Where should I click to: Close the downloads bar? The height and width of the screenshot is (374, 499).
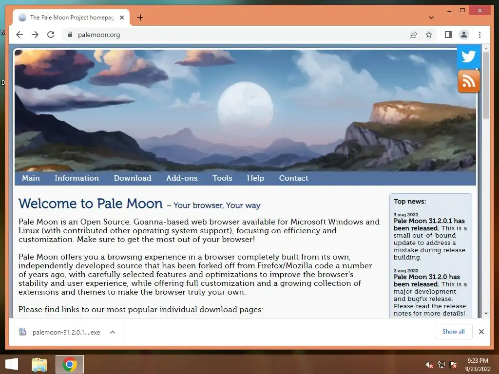[x=481, y=332]
